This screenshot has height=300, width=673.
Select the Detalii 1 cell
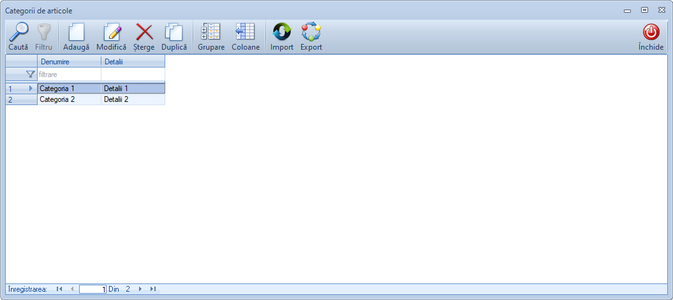click(133, 89)
